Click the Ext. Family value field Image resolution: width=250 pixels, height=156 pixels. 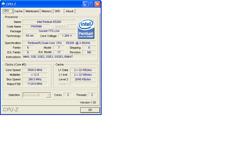pos(28,52)
